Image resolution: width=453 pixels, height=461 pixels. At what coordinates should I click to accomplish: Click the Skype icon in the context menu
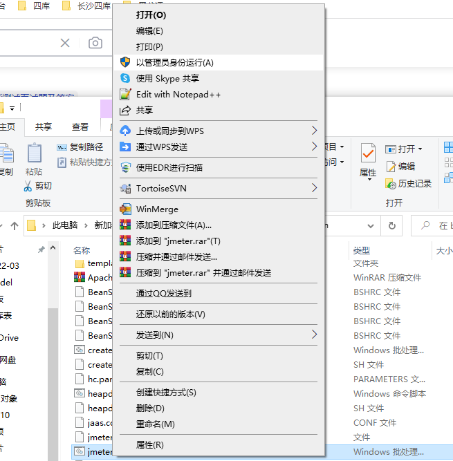pos(125,78)
